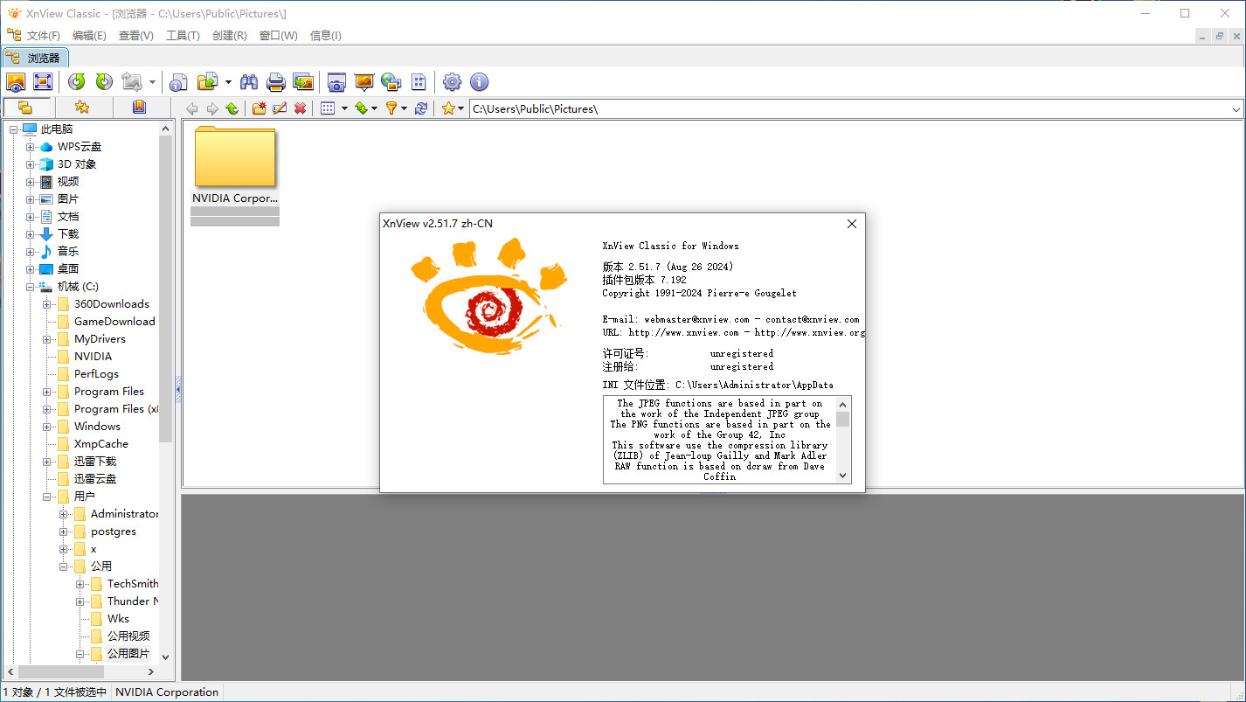This screenshot has height=702, width=1246.
Task: Open options with the gear icon
Action: point(452,82)
